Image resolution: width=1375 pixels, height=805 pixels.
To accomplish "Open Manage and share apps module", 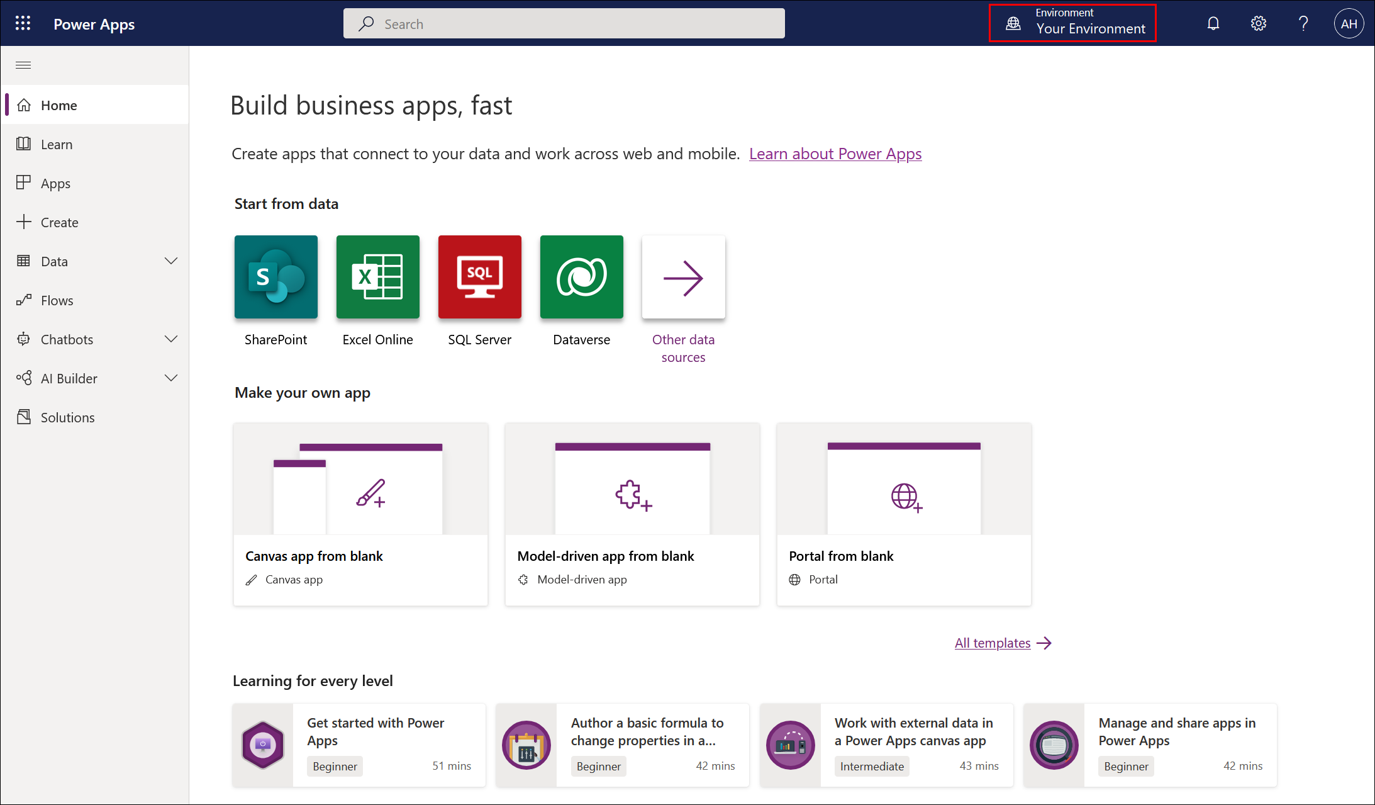I will click(1150, 745).
